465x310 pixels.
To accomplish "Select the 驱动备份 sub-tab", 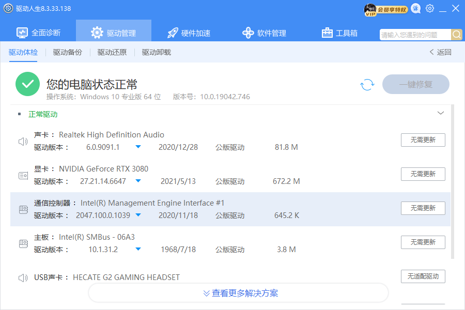I will tap(68, 52).
